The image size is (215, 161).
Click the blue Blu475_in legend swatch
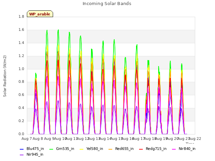(22, 149)
